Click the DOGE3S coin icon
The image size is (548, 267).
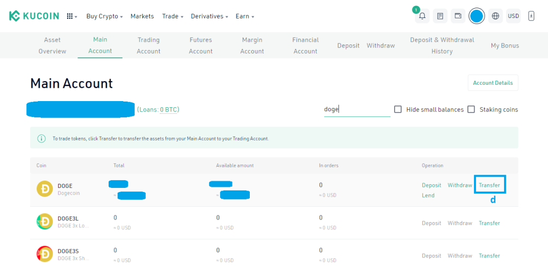[45, 254]
